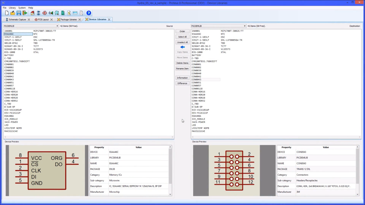The width and height of the screenshot is (365, 205).
Task: Click the Memory ICs category value
Action: 138,175
